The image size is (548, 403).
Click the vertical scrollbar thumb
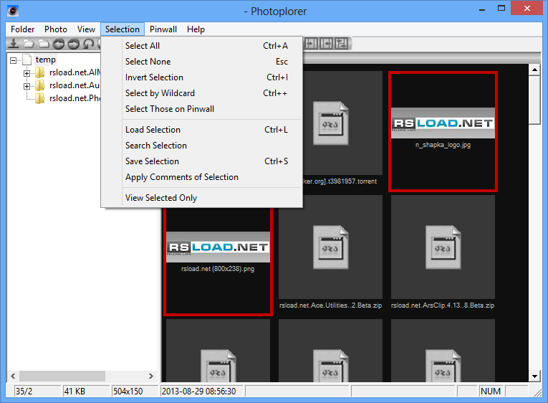pyautogui.click(x=534, y=100)
